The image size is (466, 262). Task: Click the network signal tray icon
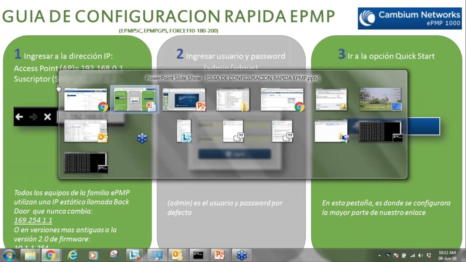[412, 255]
